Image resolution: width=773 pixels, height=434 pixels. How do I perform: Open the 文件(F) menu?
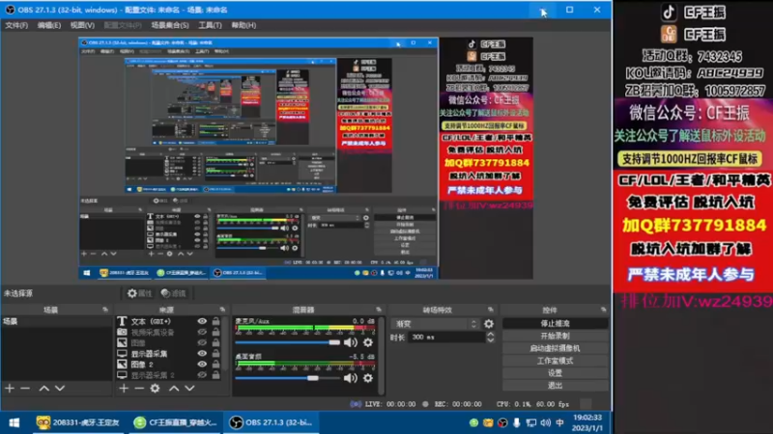point(16,25)
